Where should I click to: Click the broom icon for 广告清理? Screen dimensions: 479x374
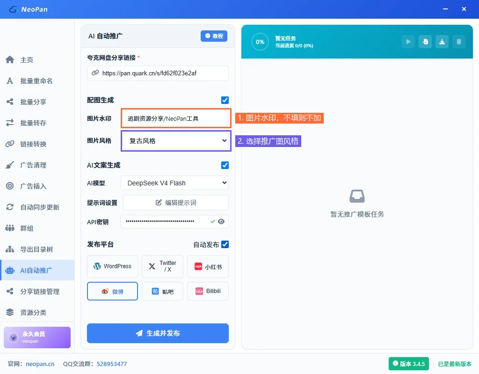10,165
